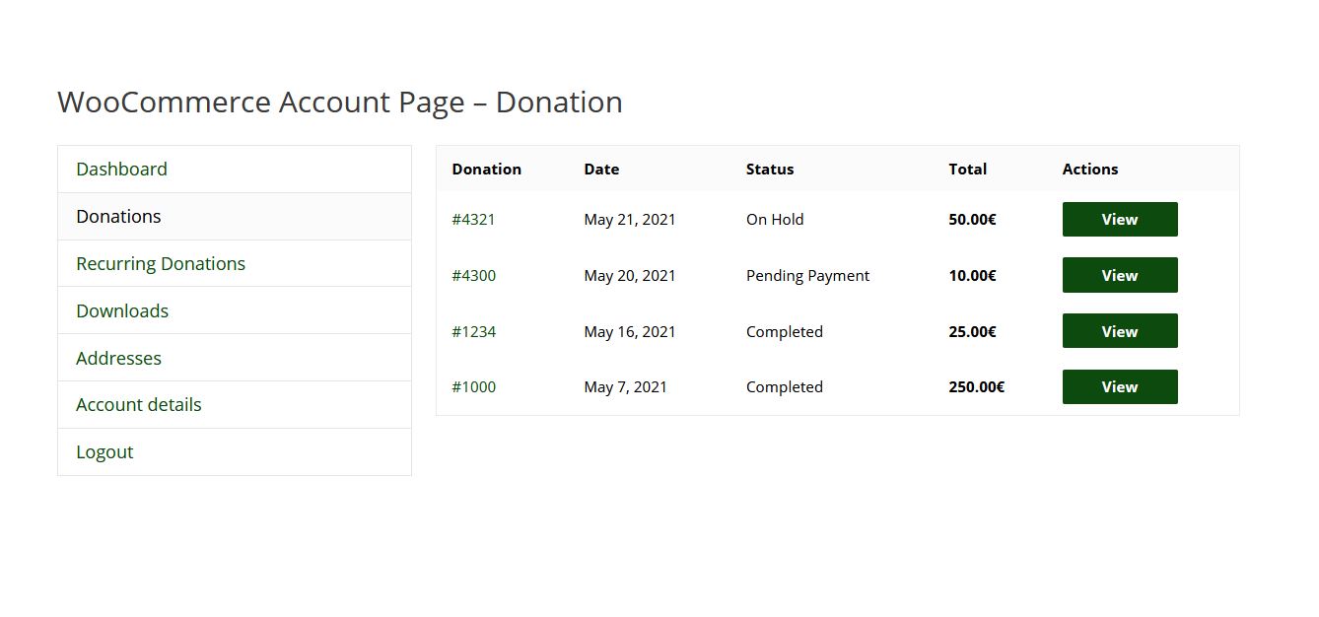Open the Dashboard account section
Viewport: 1319px width, 617px height.
(121, 170)
